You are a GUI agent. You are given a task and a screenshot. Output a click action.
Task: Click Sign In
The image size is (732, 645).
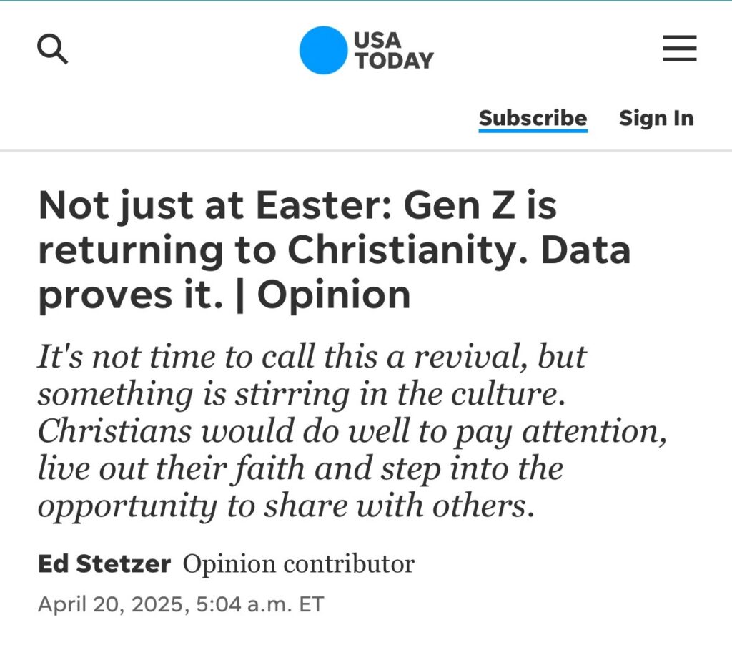(x=656, y=118)
